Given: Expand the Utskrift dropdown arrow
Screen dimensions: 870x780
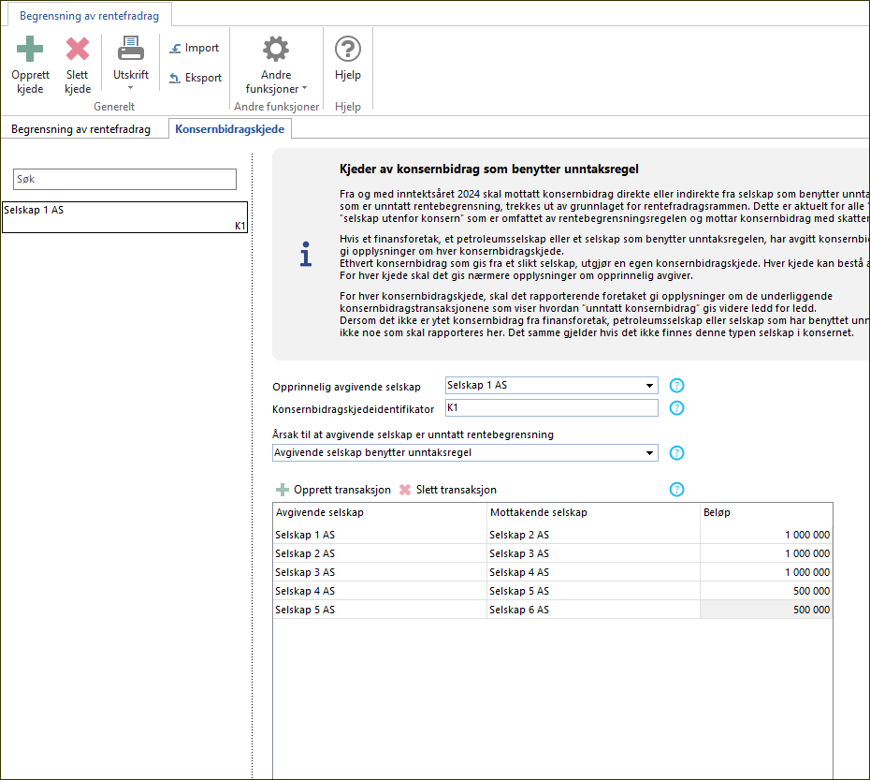Looking at the screenshot, I should [130, 88].
